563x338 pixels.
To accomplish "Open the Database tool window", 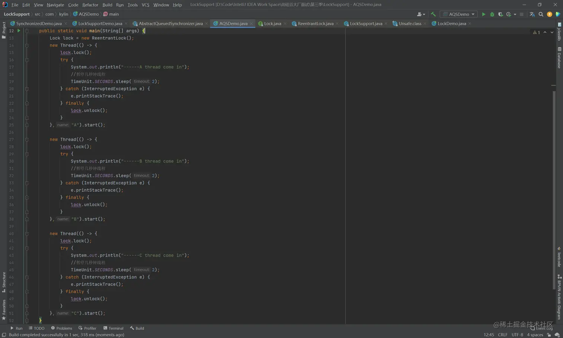I will (559, 58).
